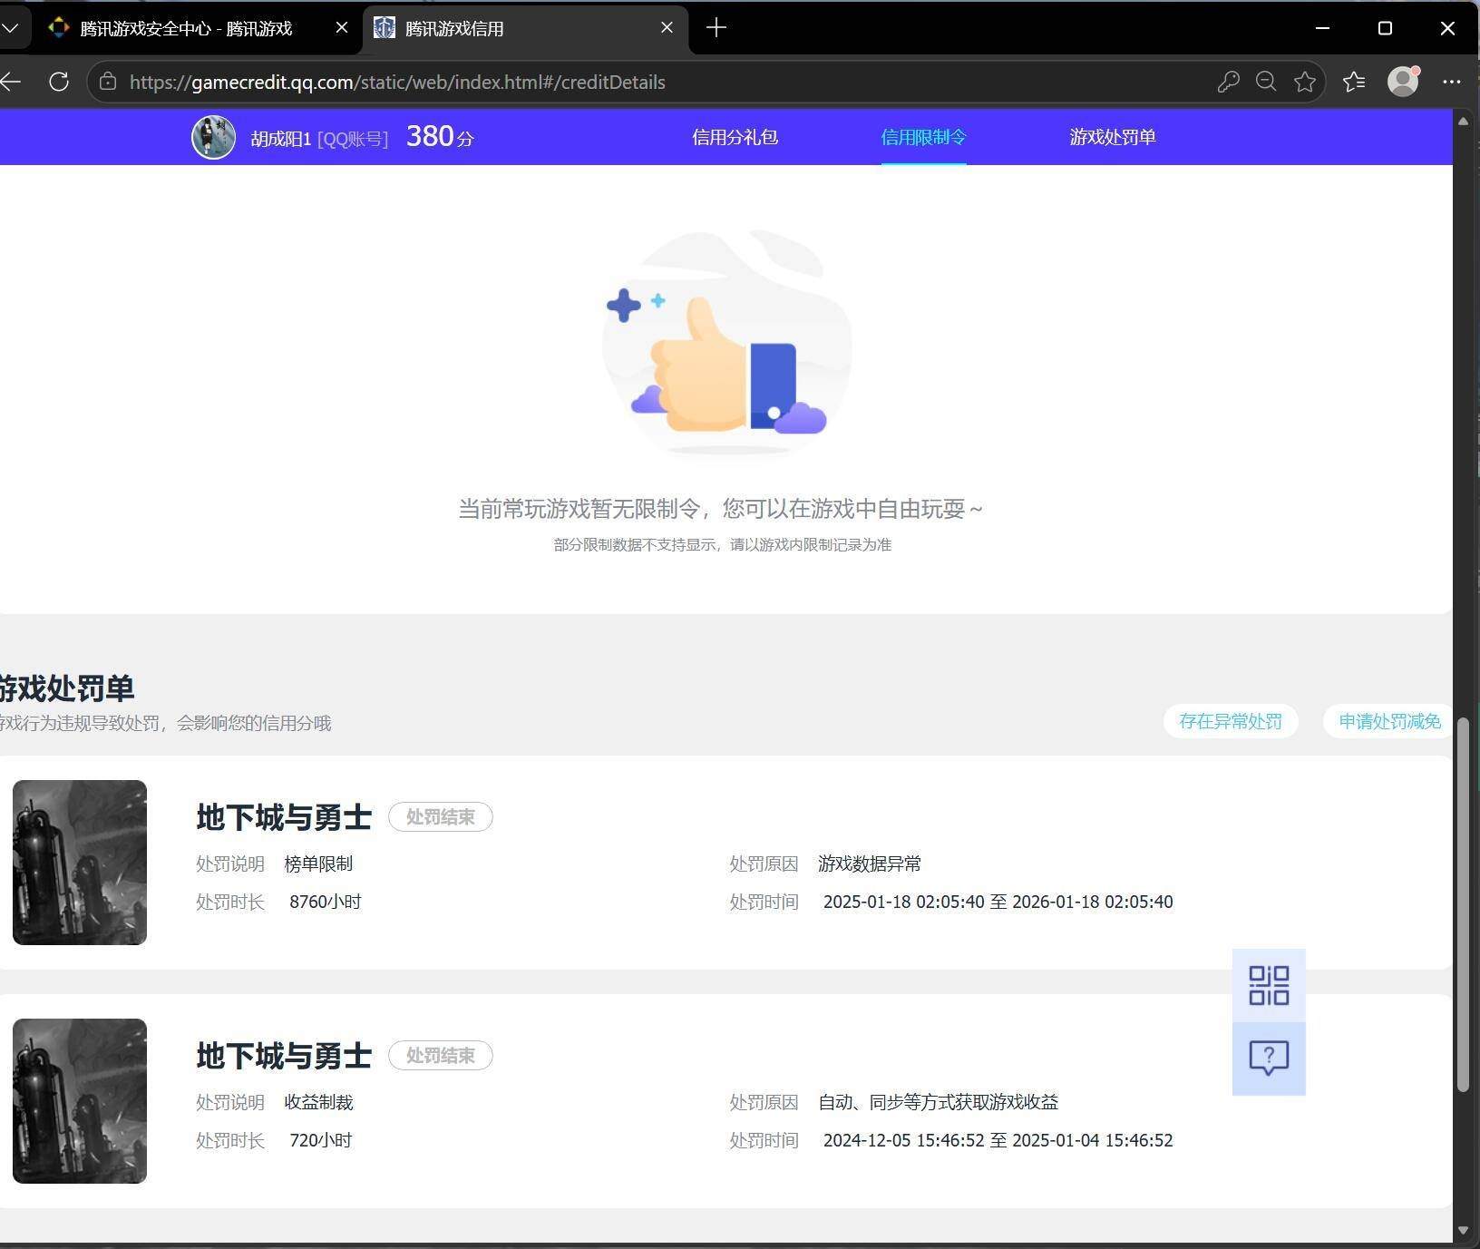
Task: Go to the 游戏处罚单 tab
Action: (x=1112, y=137)
